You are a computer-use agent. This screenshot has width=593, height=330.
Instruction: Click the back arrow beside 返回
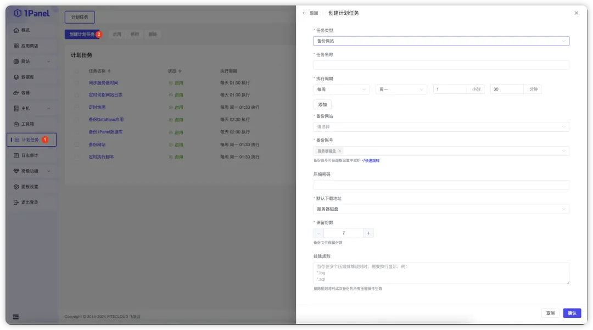(304, 13)
